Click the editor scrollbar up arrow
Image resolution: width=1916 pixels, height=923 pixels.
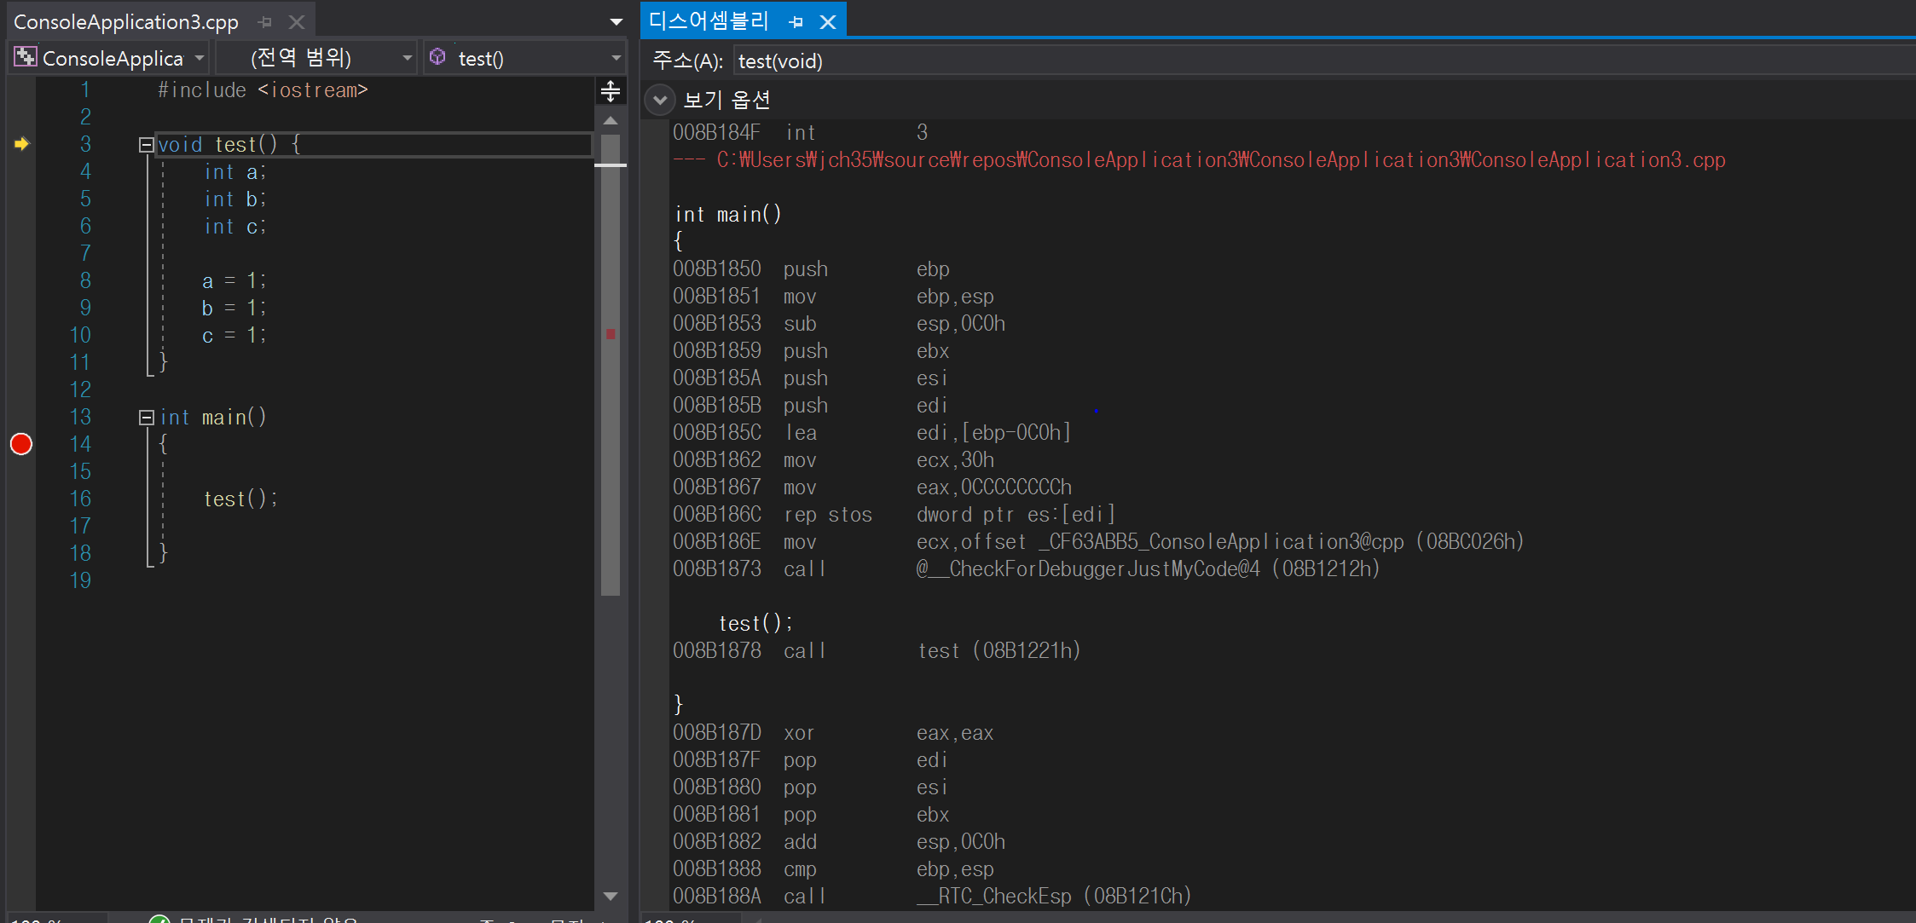611,121
